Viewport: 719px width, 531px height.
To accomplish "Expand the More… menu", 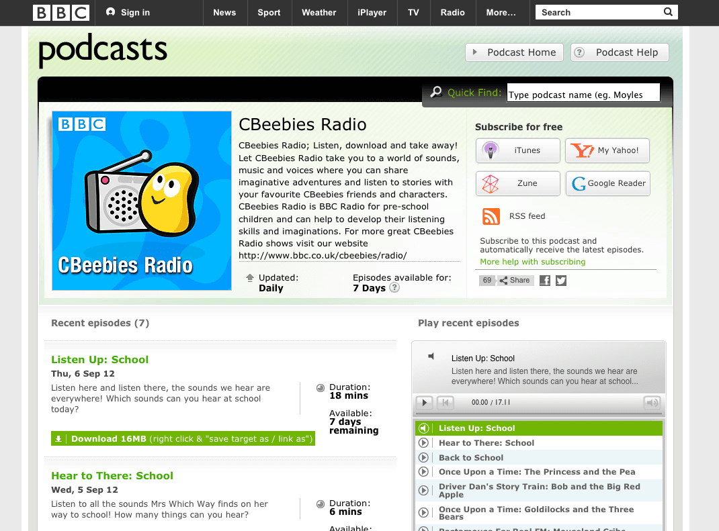I will pyautogui.click(x=501, y=13).
